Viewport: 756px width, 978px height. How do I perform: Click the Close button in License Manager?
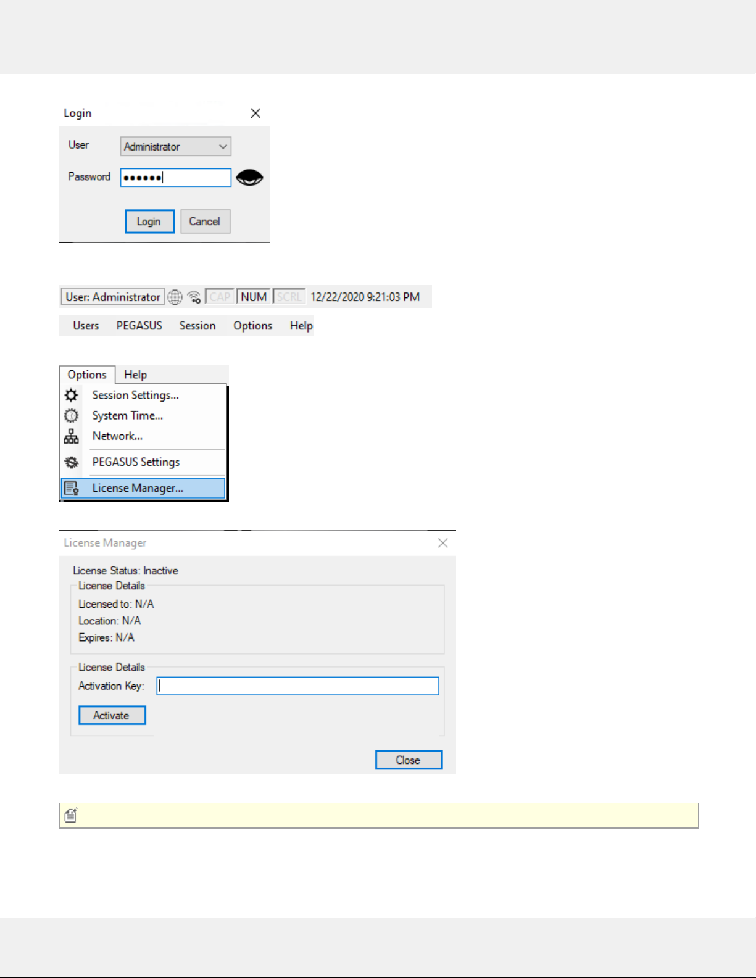pos(409,760)
